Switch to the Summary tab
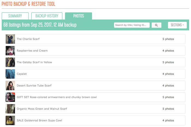Image resolution: width=191 pixels, height=127 pixels. (15, 16)
